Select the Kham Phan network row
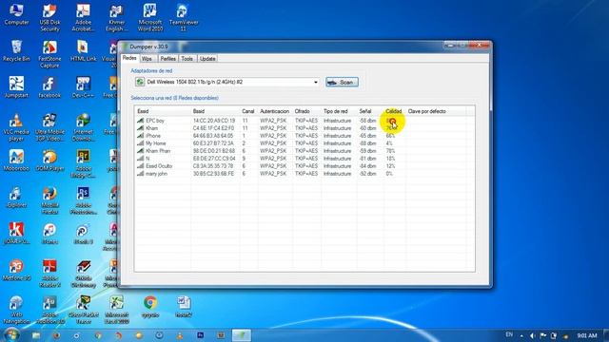Viewport: 609px width, 342px height. click(304, 151)
